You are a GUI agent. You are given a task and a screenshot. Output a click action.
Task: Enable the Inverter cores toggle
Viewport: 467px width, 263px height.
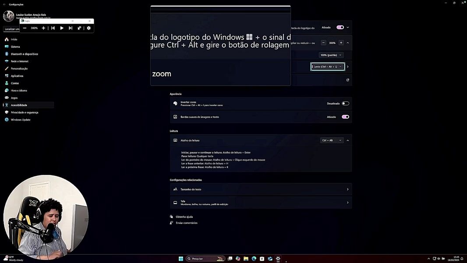point(345,103)
